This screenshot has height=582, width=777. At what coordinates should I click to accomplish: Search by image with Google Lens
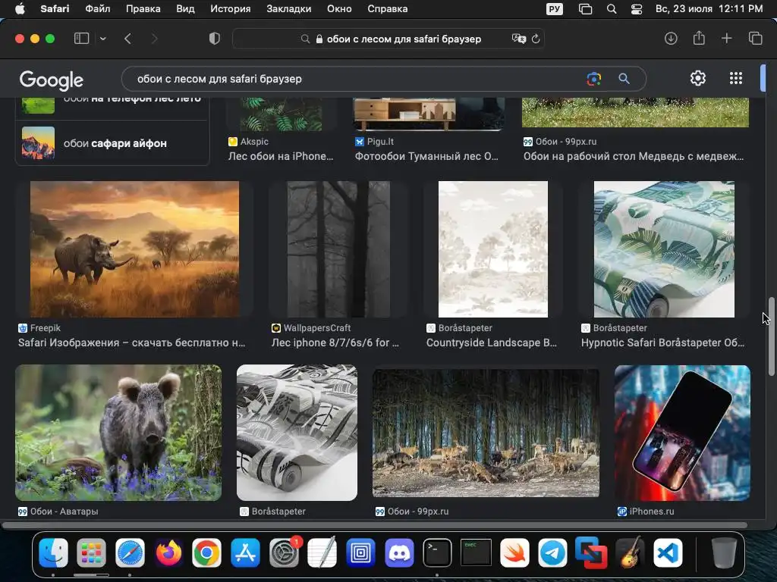(593, 79)
